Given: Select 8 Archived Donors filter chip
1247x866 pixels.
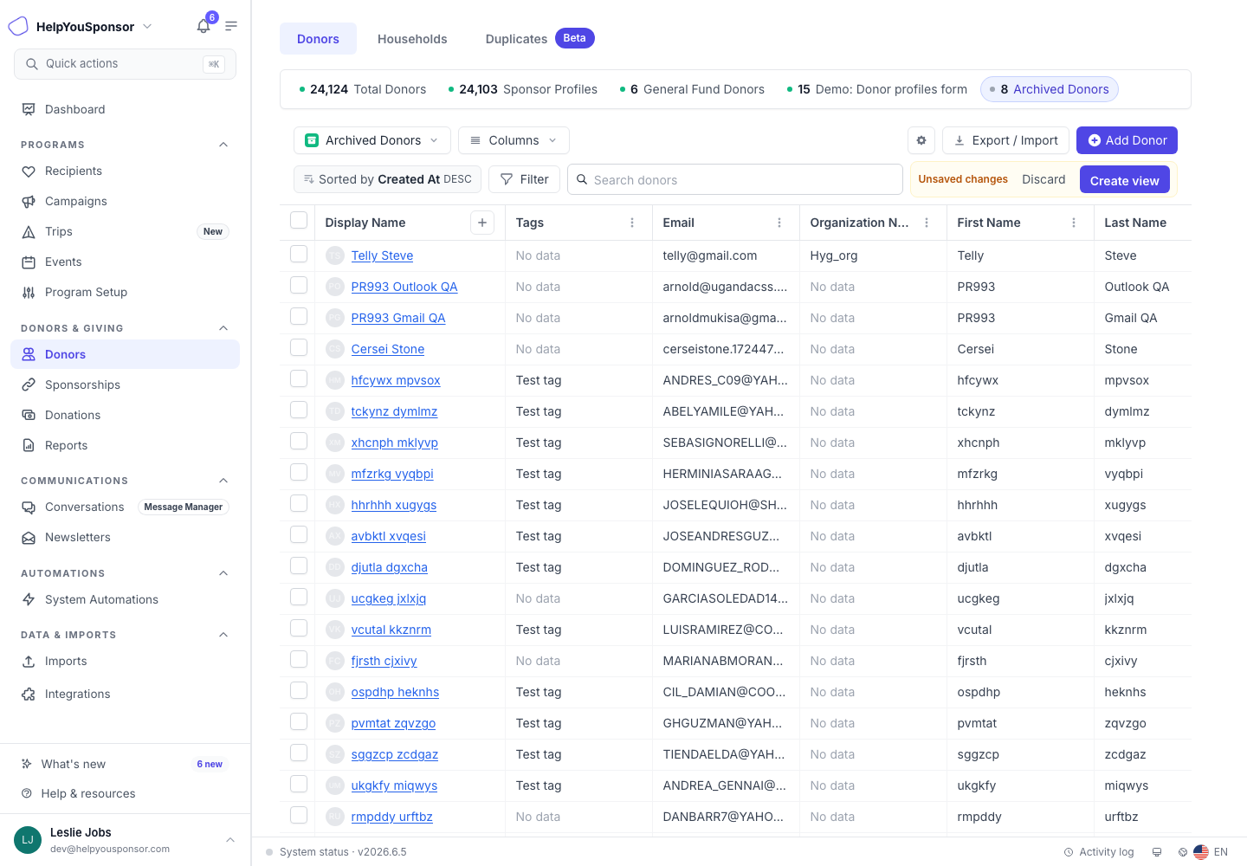Looking at the screenshot, I should (x=1050, y=89).
